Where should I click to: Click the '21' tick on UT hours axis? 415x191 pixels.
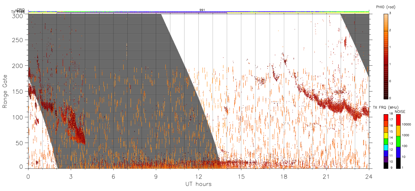coord(326,177)
